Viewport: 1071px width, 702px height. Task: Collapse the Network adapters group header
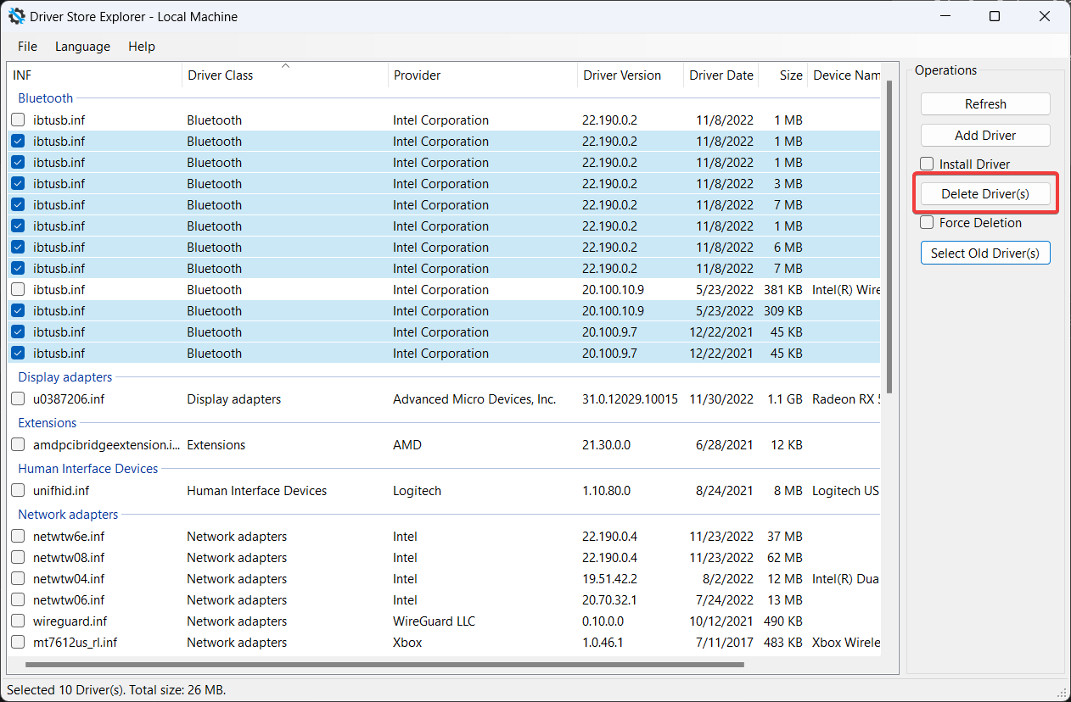pos(68,515)
